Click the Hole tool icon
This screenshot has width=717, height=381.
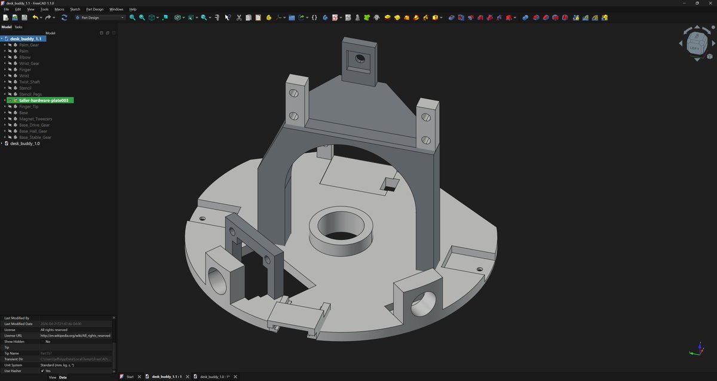(x=461, y=17)
